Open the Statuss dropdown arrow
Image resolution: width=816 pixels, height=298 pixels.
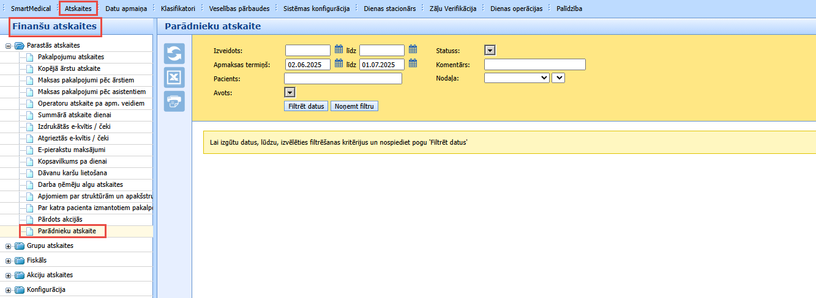[x=490, y=51]
